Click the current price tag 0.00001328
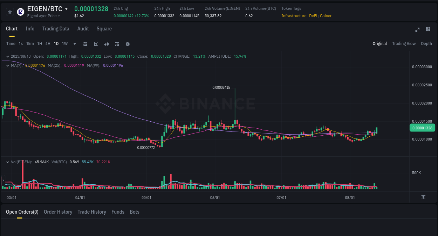The image size is (438, 236). tap(422, 128)
